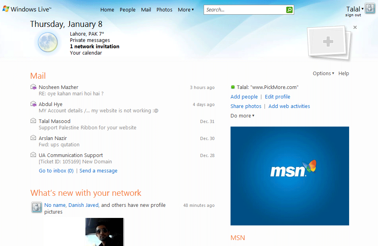Open UA Communication Support message
The height and width of the screenshot is (246, 378).
pos(71,155)
